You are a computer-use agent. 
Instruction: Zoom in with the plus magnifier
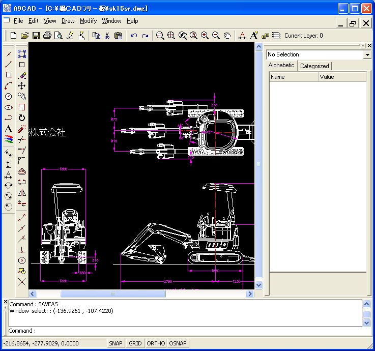(205, 36)
